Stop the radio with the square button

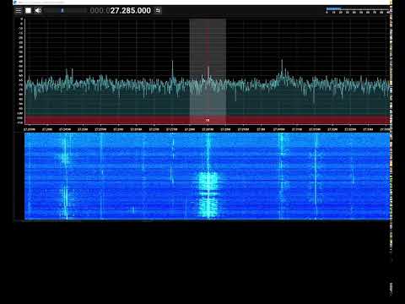tap(28, 10)
